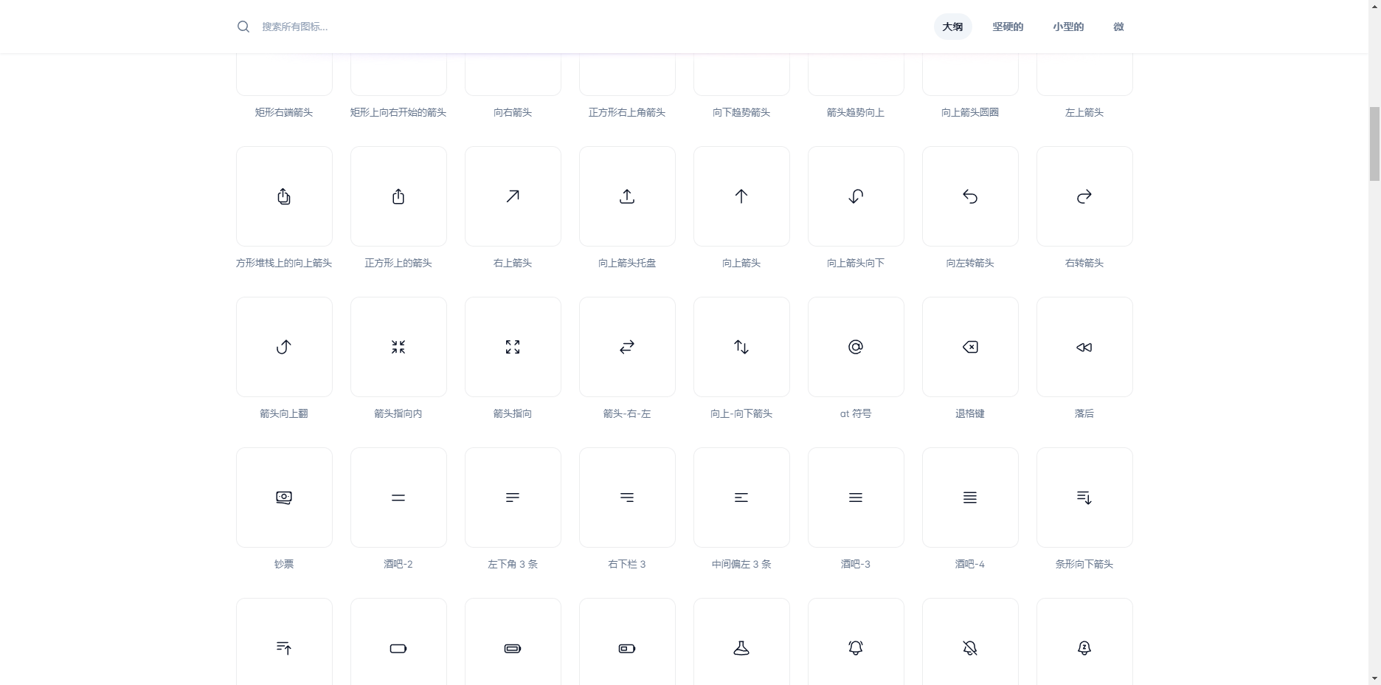1381x685 pixels.
Task: Choose the 条形向下箭头 bars arrow down icon
Action: pos(1084,498)
